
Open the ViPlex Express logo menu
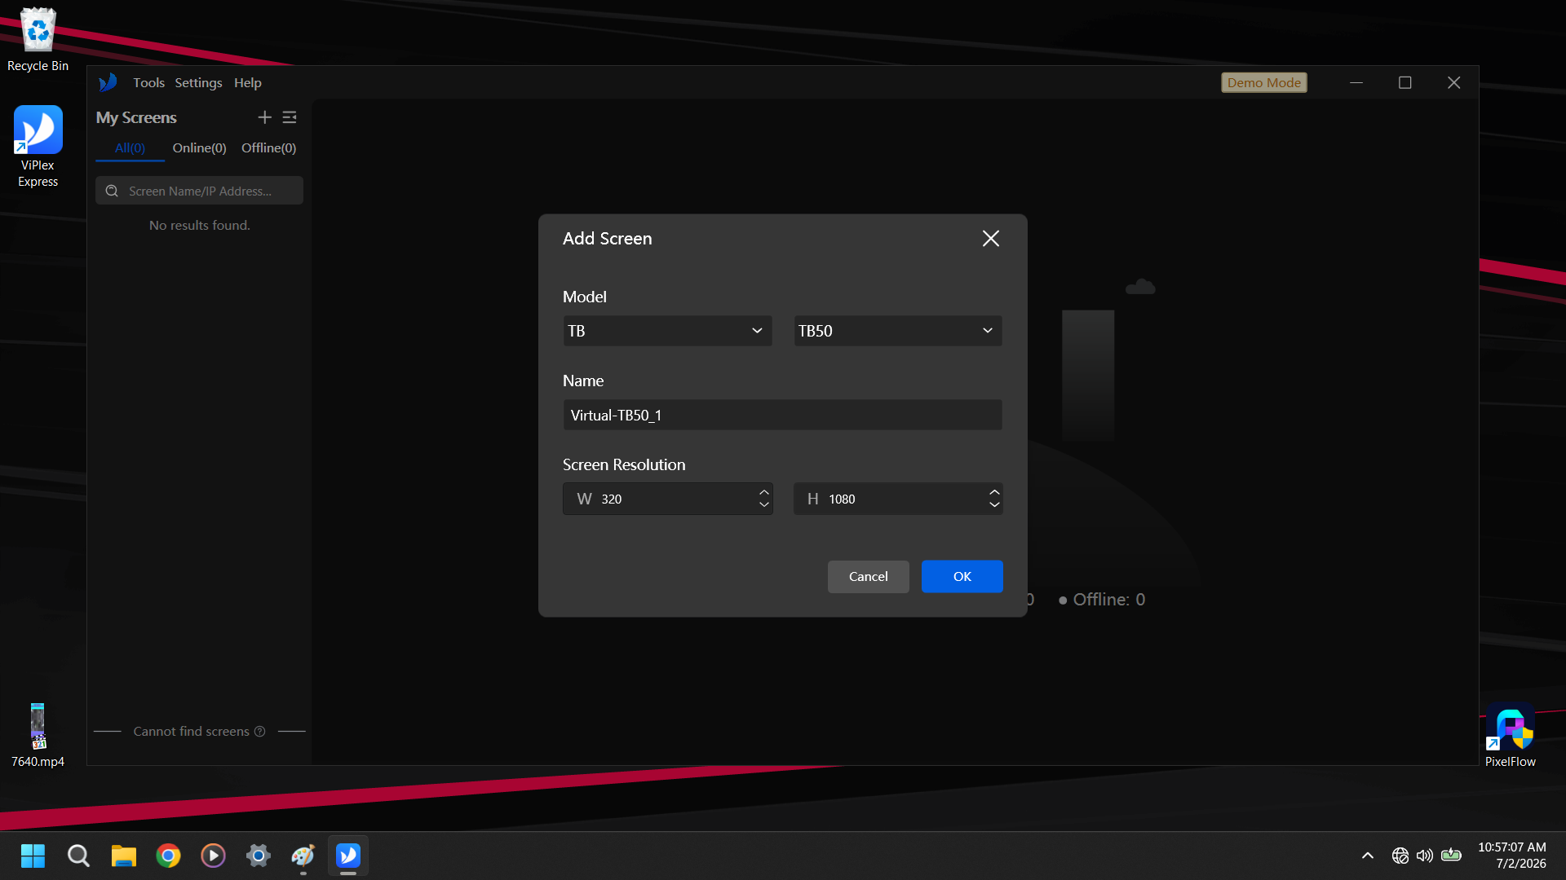click(x=108, y=82)
